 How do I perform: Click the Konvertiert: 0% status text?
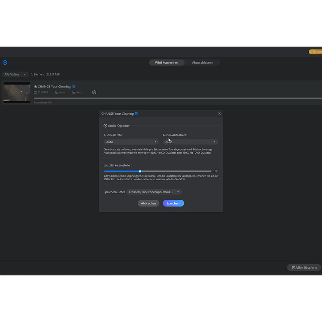(43, 103)
